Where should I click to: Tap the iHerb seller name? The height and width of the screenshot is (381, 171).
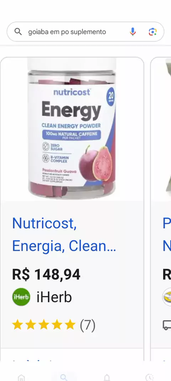[54, 297]
